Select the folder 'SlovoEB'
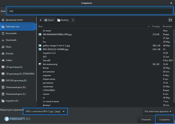Screen dimensions: 175x124 coord(47,61)
